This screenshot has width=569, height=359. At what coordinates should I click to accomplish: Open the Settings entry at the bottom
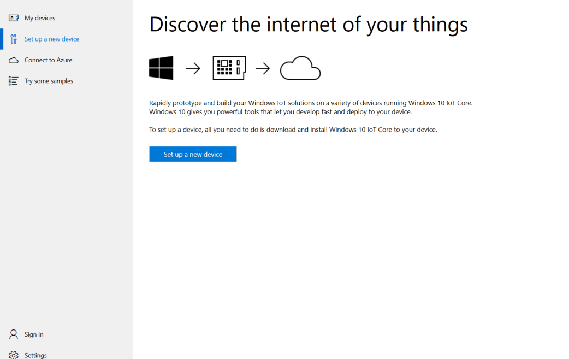[x=35, y=355]
